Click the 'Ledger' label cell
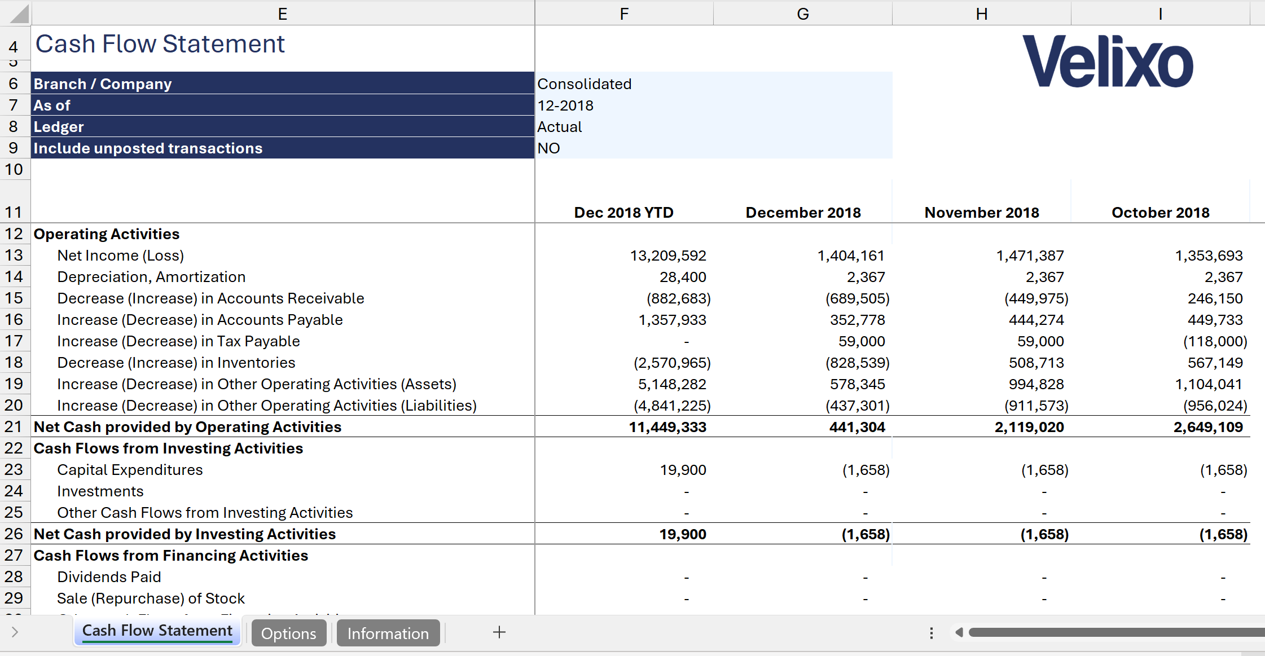 click(283, 126)
